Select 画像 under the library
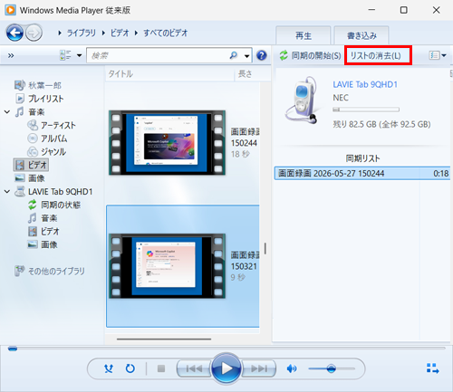 [30, 178]
